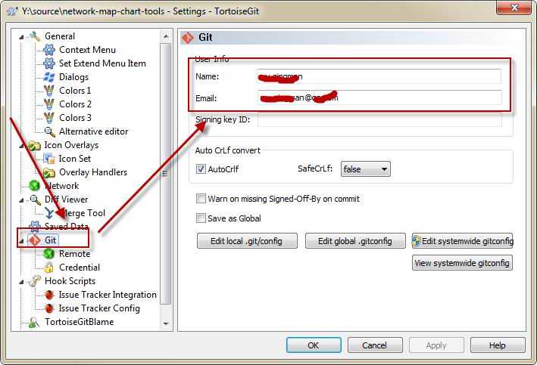Click the Dialogs windows icon
537x365 pixels.
(49, 77)
